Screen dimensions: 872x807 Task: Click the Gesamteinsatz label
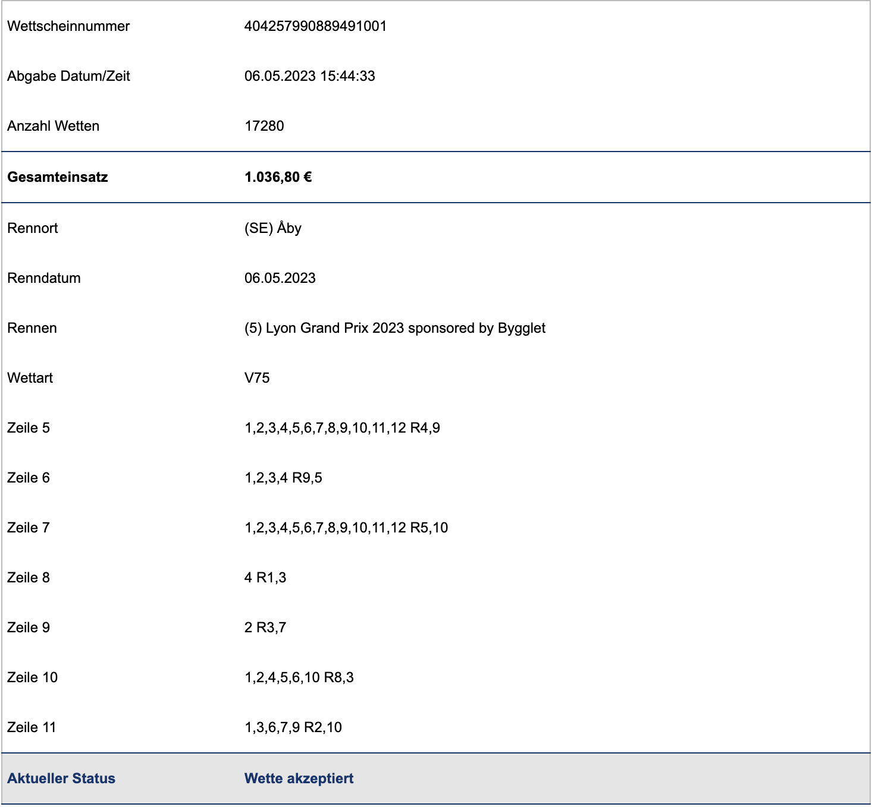point(58,177)
